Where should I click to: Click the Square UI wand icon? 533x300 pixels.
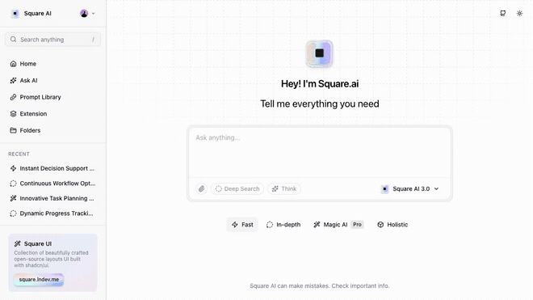point(17,244)
